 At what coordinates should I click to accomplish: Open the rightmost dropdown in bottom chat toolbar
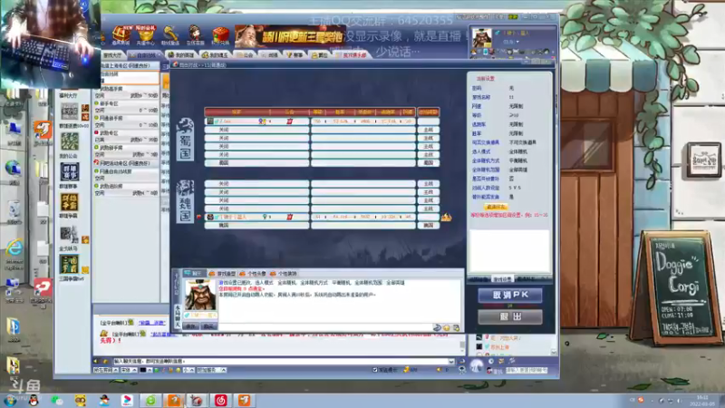pos(211,370)
